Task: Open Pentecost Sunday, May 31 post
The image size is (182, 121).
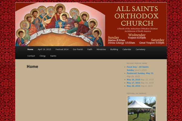Action: click(140, 73)
